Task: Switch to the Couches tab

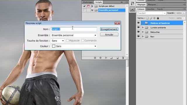Action: 150,9
